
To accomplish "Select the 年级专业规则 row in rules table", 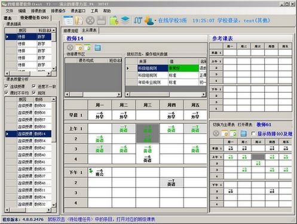I will tap(166, 82).
